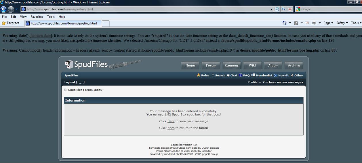Open the Favorites star button
Image resolution: width=362 pixels, height=163 pixels.
click(x=10, y=23)
